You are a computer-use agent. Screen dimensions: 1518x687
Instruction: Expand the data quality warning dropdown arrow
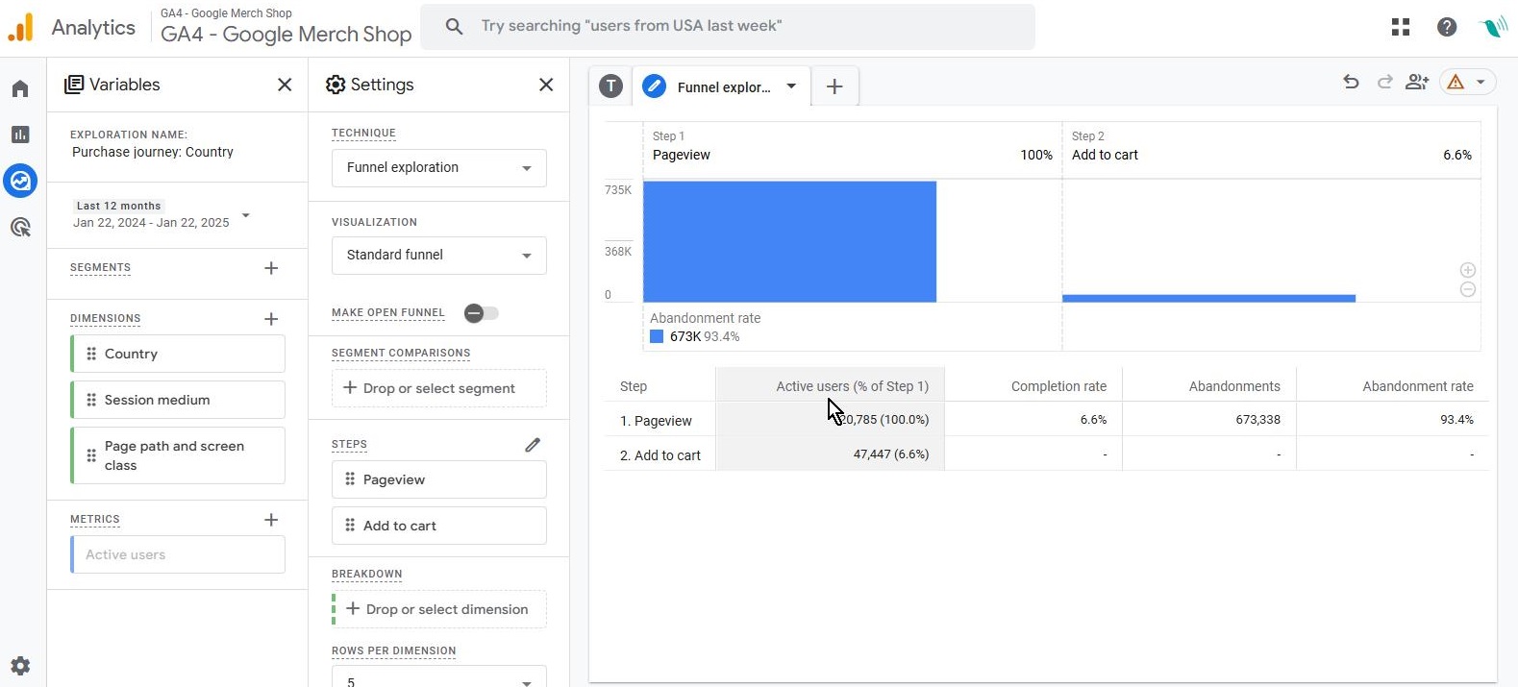tap(1481, 83)
